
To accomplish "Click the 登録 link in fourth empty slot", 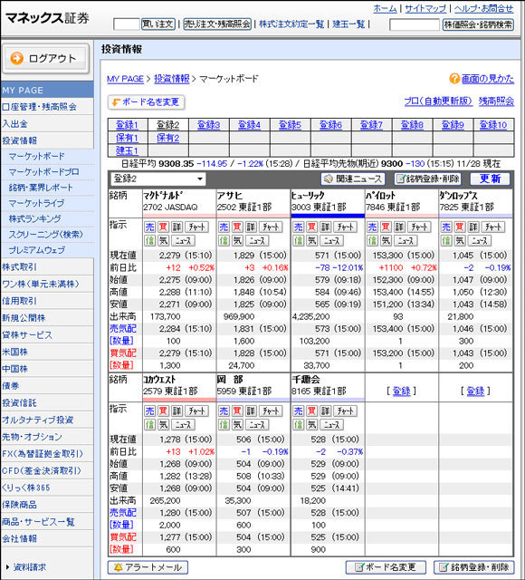I will [402, 391].
